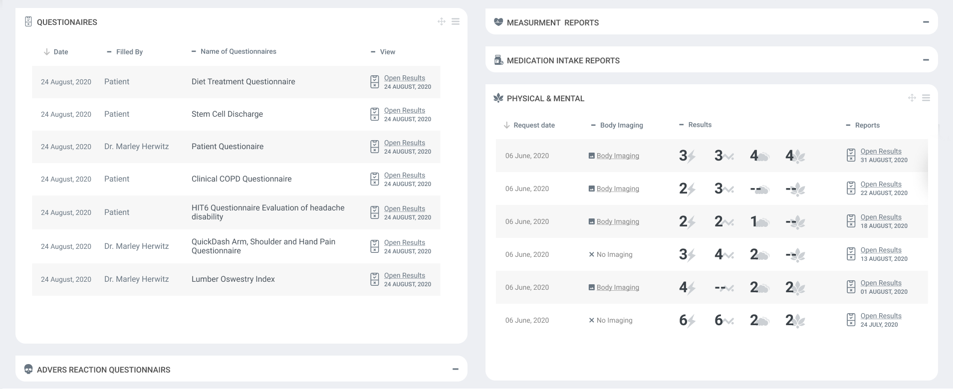
Task: Click the Body Imaging column header
Action: [x=617, y=125]
